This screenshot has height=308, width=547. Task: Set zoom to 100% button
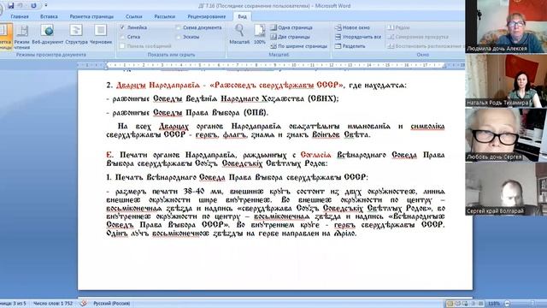click(260, 34)
